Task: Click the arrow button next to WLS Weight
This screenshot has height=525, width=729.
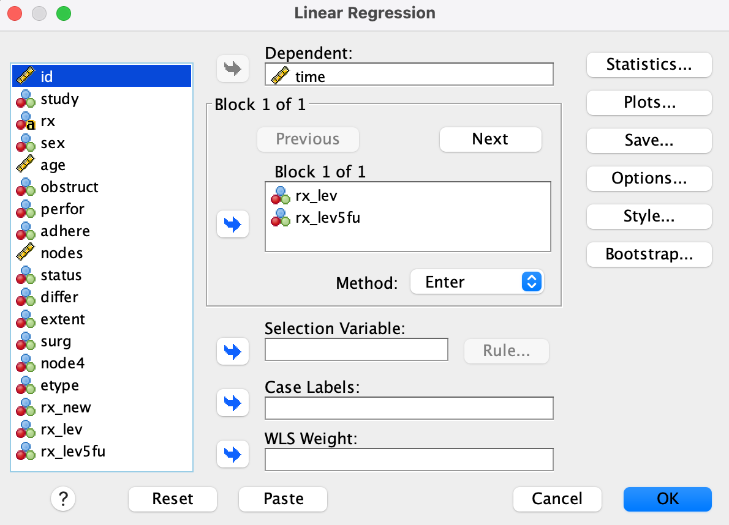Action: coord(233,454)
